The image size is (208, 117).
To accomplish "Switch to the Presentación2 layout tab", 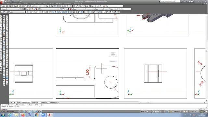I will click(x=35, y=103).
